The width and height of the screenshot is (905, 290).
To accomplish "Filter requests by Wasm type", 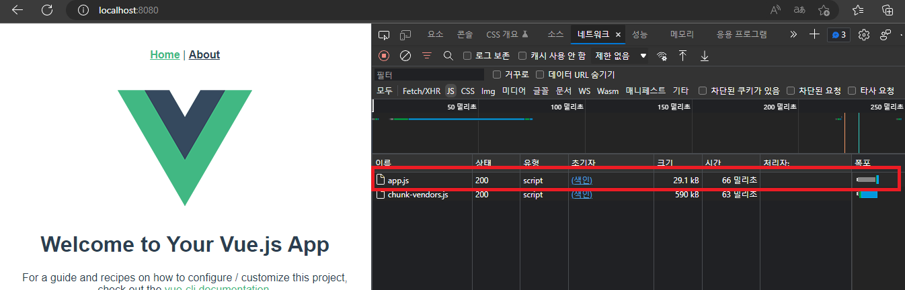I will pyautogui.click(x=608, y=91).
